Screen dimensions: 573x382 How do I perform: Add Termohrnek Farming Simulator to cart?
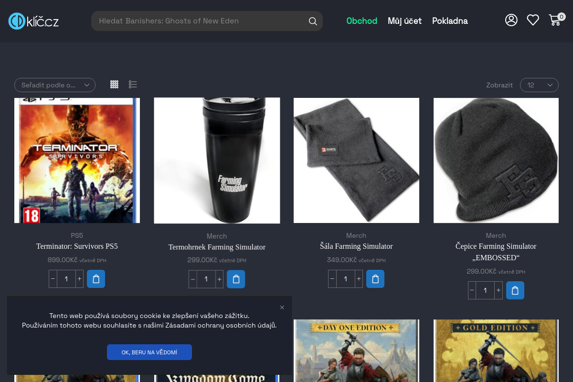236,279
